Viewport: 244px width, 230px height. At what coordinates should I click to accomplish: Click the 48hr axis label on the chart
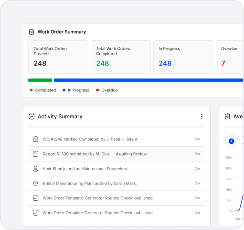tap(229, 158)
